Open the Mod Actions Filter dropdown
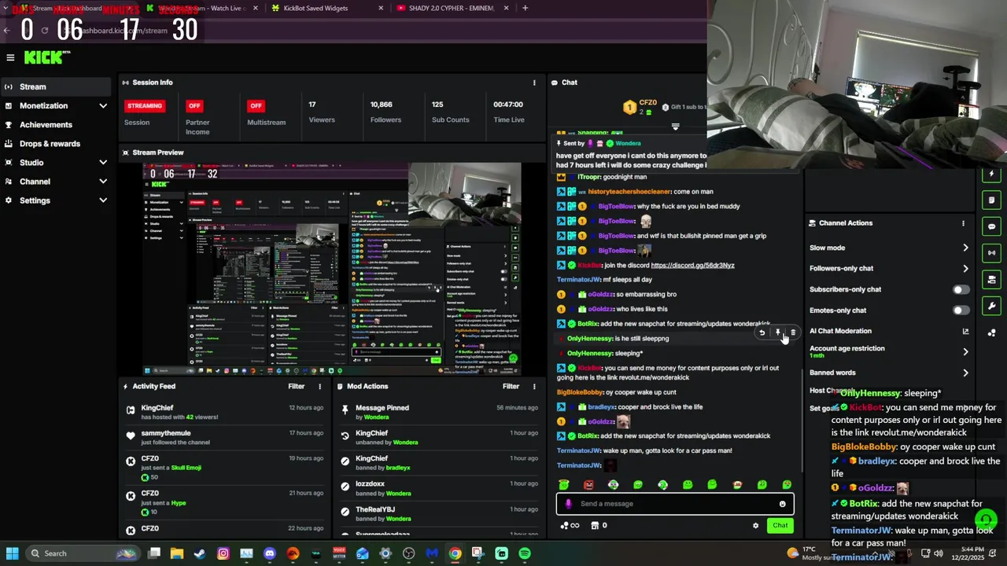Screen dimensions: 1007x566 [511, 387]
